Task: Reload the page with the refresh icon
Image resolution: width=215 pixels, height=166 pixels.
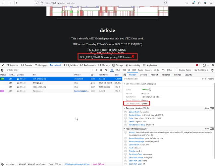Action: (x=16, y=3)
